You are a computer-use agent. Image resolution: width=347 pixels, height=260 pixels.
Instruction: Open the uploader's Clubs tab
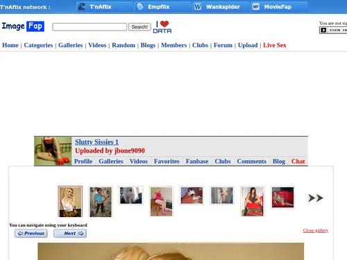click(x=223, y=162)
